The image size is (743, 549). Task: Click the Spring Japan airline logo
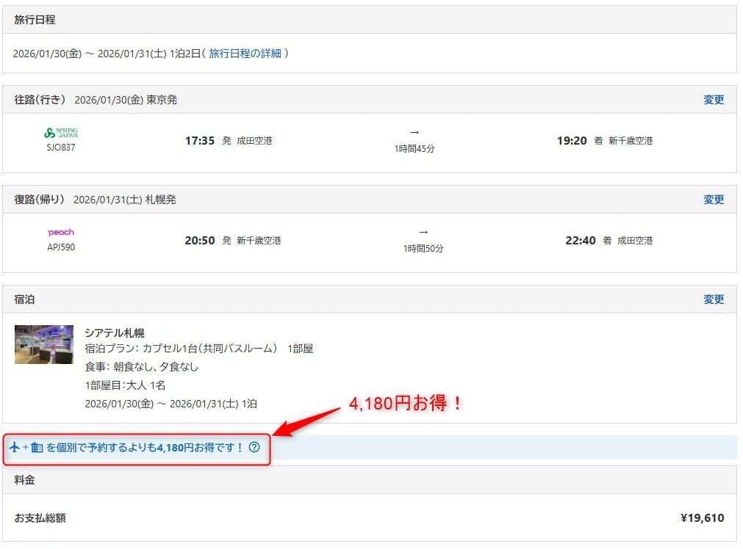pos(61,133)
